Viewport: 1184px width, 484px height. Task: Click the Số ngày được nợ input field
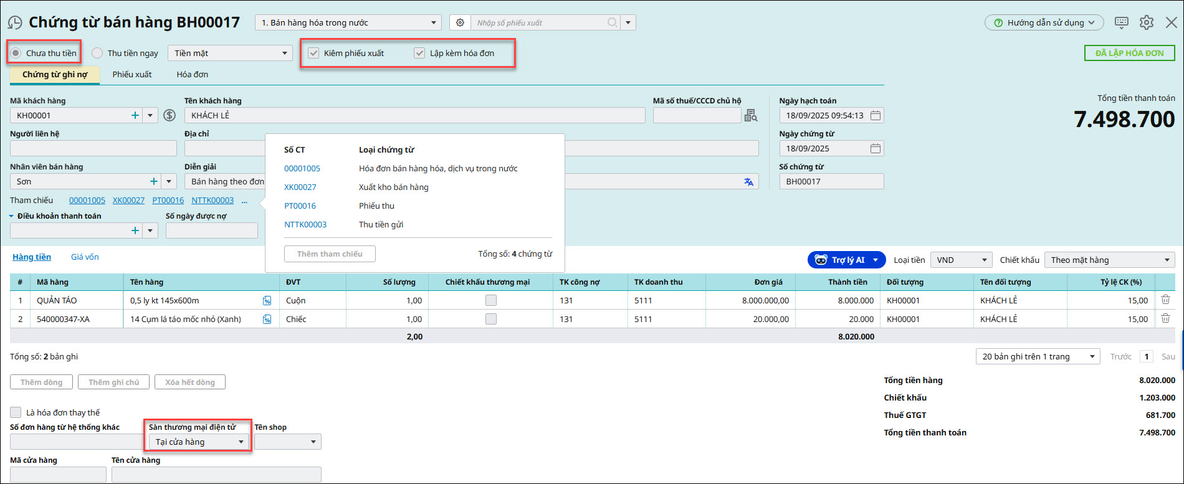click(x=211, y=230)
